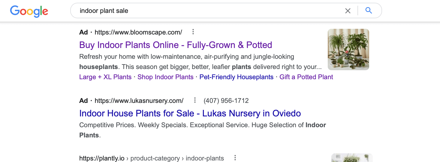440x162 pixels.
Task: Open the three-dot menu next to the lukasnursery.com ad
Action: (195, 100)
